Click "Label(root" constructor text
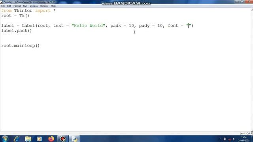 coord(35,26)
